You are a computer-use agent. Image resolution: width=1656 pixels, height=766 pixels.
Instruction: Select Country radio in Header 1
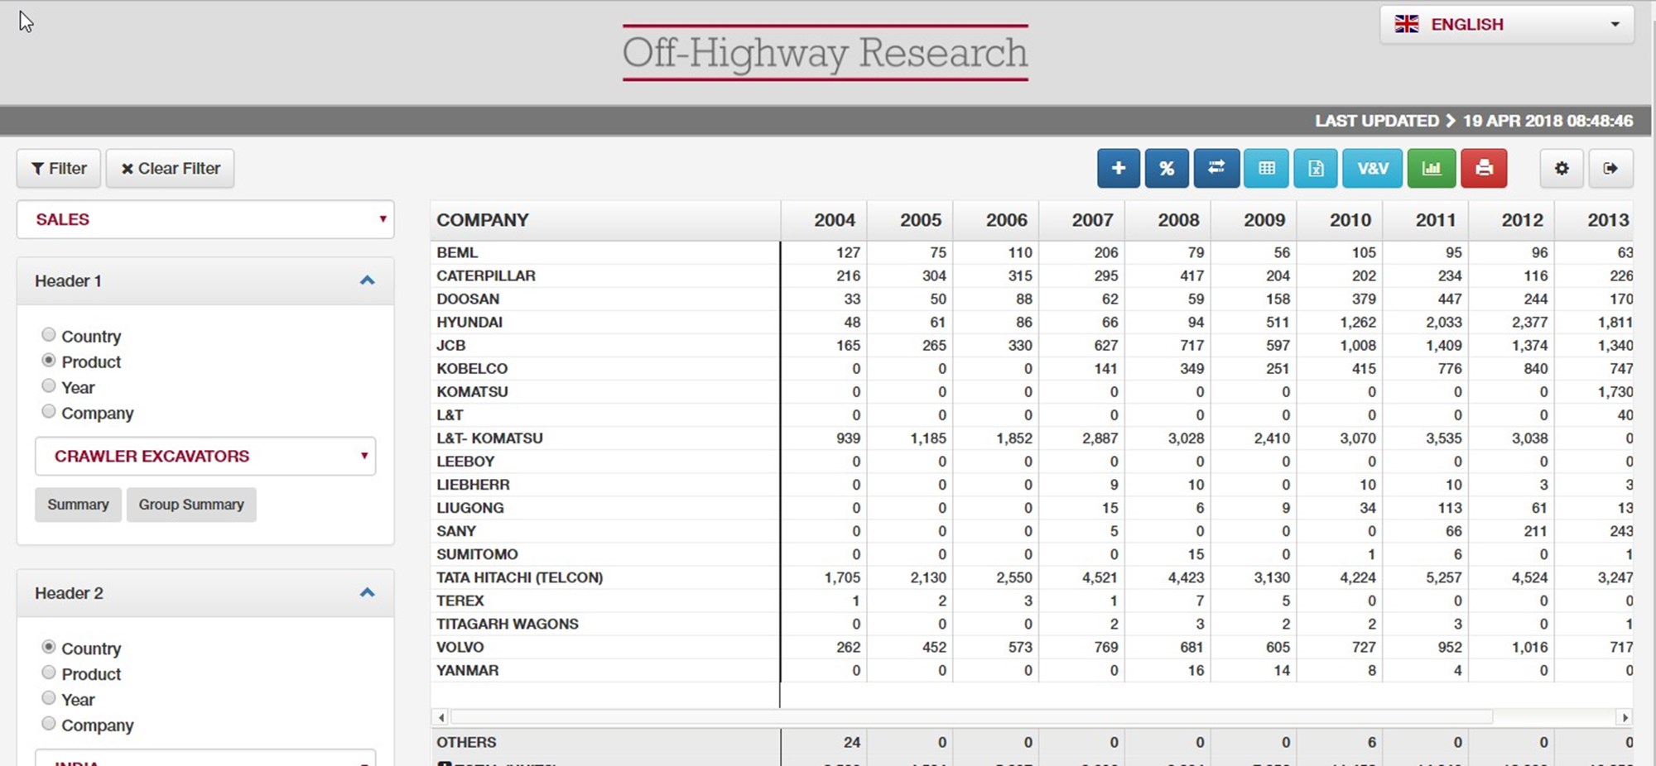tap(49, 335)
